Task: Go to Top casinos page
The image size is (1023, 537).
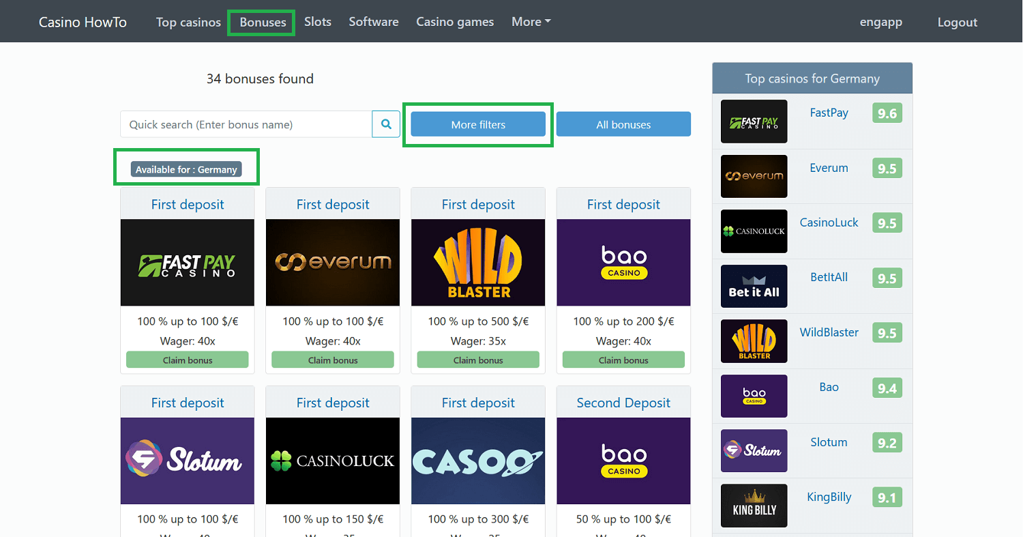Action: [x=188, y=22]
